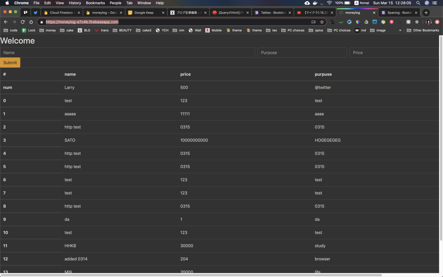This screenshot has width=443, height=277.
Task: Open the BLG bookmark
Action: [x=84, y=30]
